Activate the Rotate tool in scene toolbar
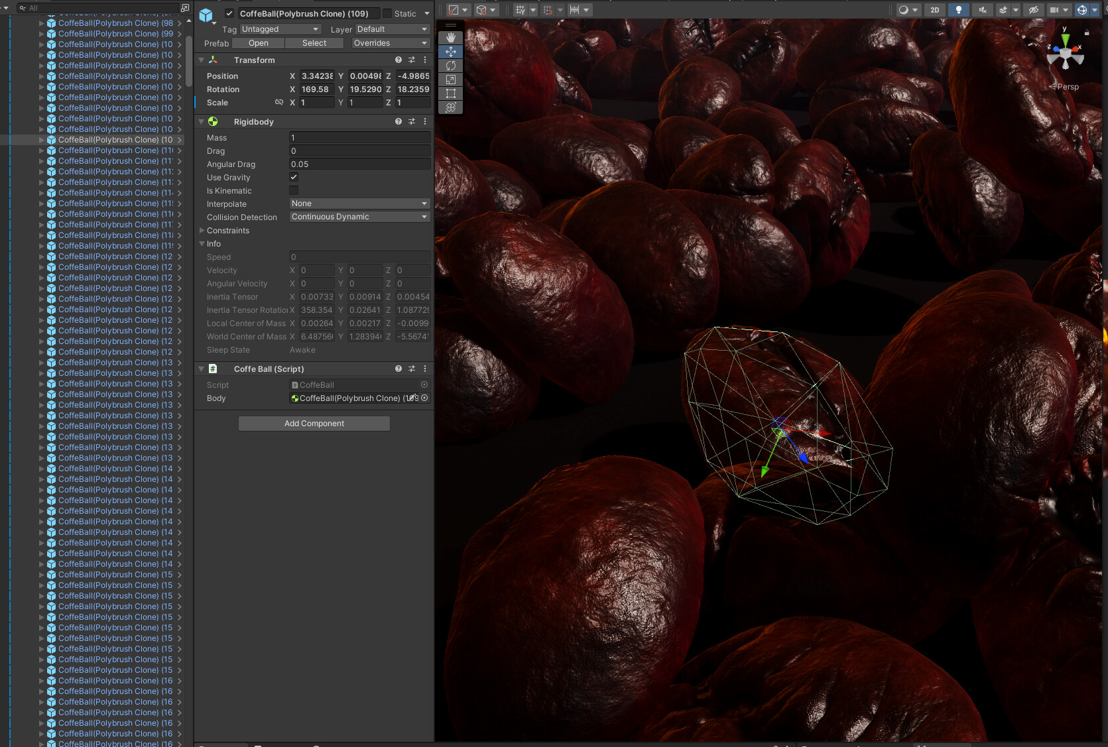The height and width of the screenshot is (747, 1108). point(451,66)
